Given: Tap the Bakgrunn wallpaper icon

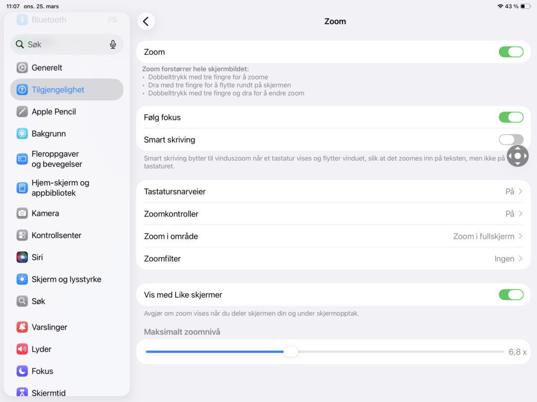Looking at the screenshot, I should [22, 133].
